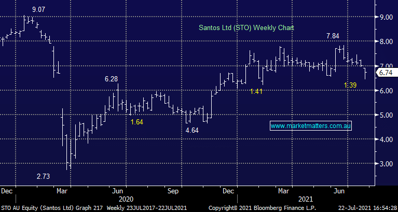Screen dimensions: 398x212
Task: Select the yellow 1.39 range label
Action: pos(351,84)
